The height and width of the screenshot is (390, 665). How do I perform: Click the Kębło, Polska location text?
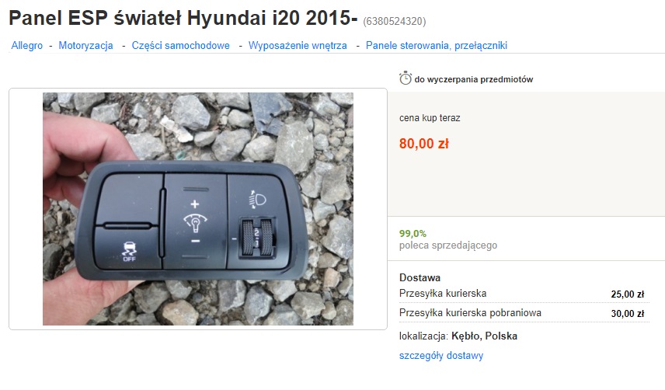[484, 336]
